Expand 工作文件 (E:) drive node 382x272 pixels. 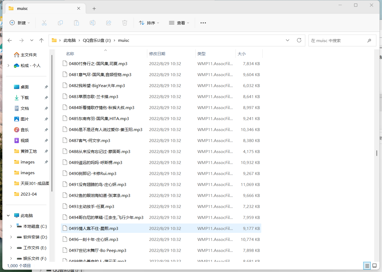(11, 248)
